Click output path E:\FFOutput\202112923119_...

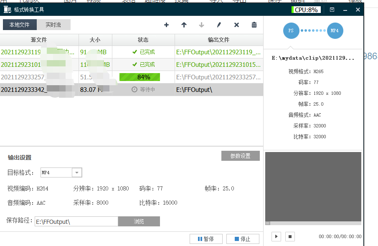tap(218, 52)
